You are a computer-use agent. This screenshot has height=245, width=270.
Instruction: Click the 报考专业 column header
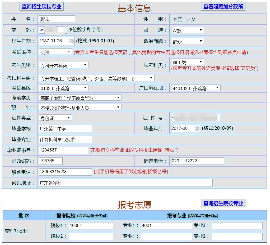pos(193,216)
